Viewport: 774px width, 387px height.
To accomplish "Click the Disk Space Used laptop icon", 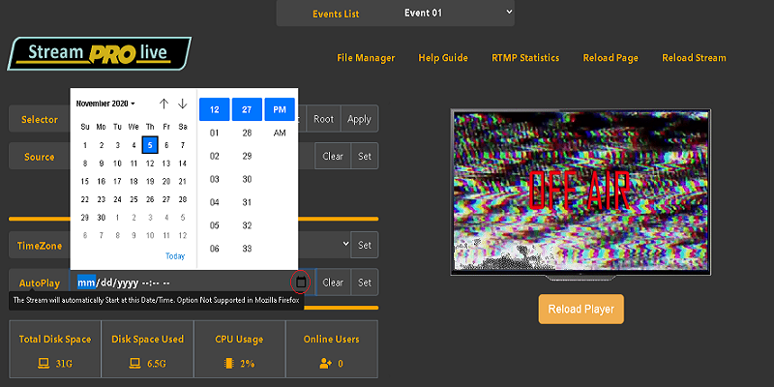I will (x=137, y=364).
